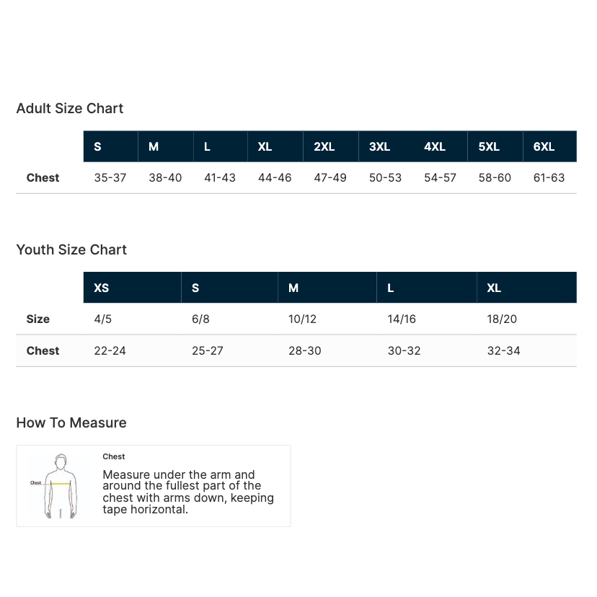Viewport: 597px width, 597px height.
Task: Click the chest measurement illustration thumbnail
Action: click(x=58, y=485)
